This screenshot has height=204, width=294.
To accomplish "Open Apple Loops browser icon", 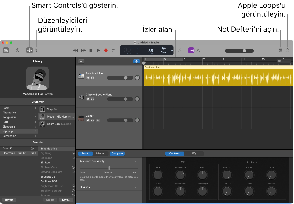I will coord(287,50).
